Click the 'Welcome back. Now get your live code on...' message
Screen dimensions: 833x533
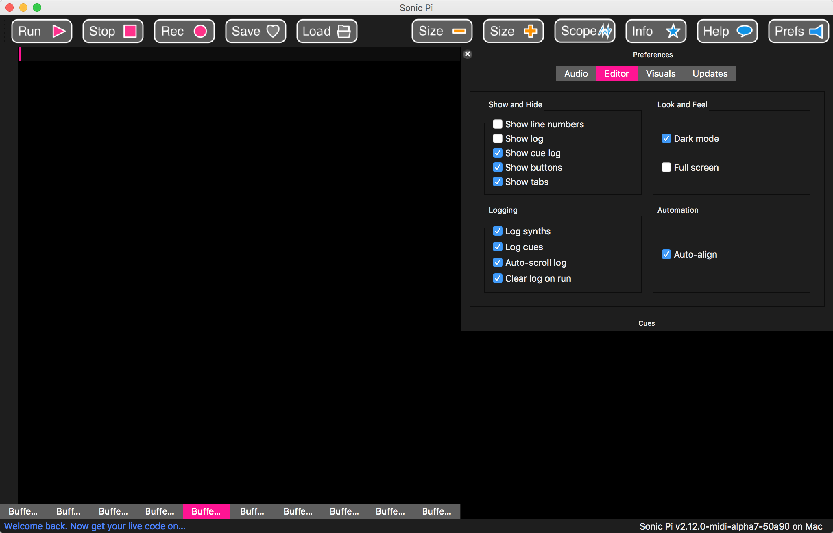click(95, 526)
